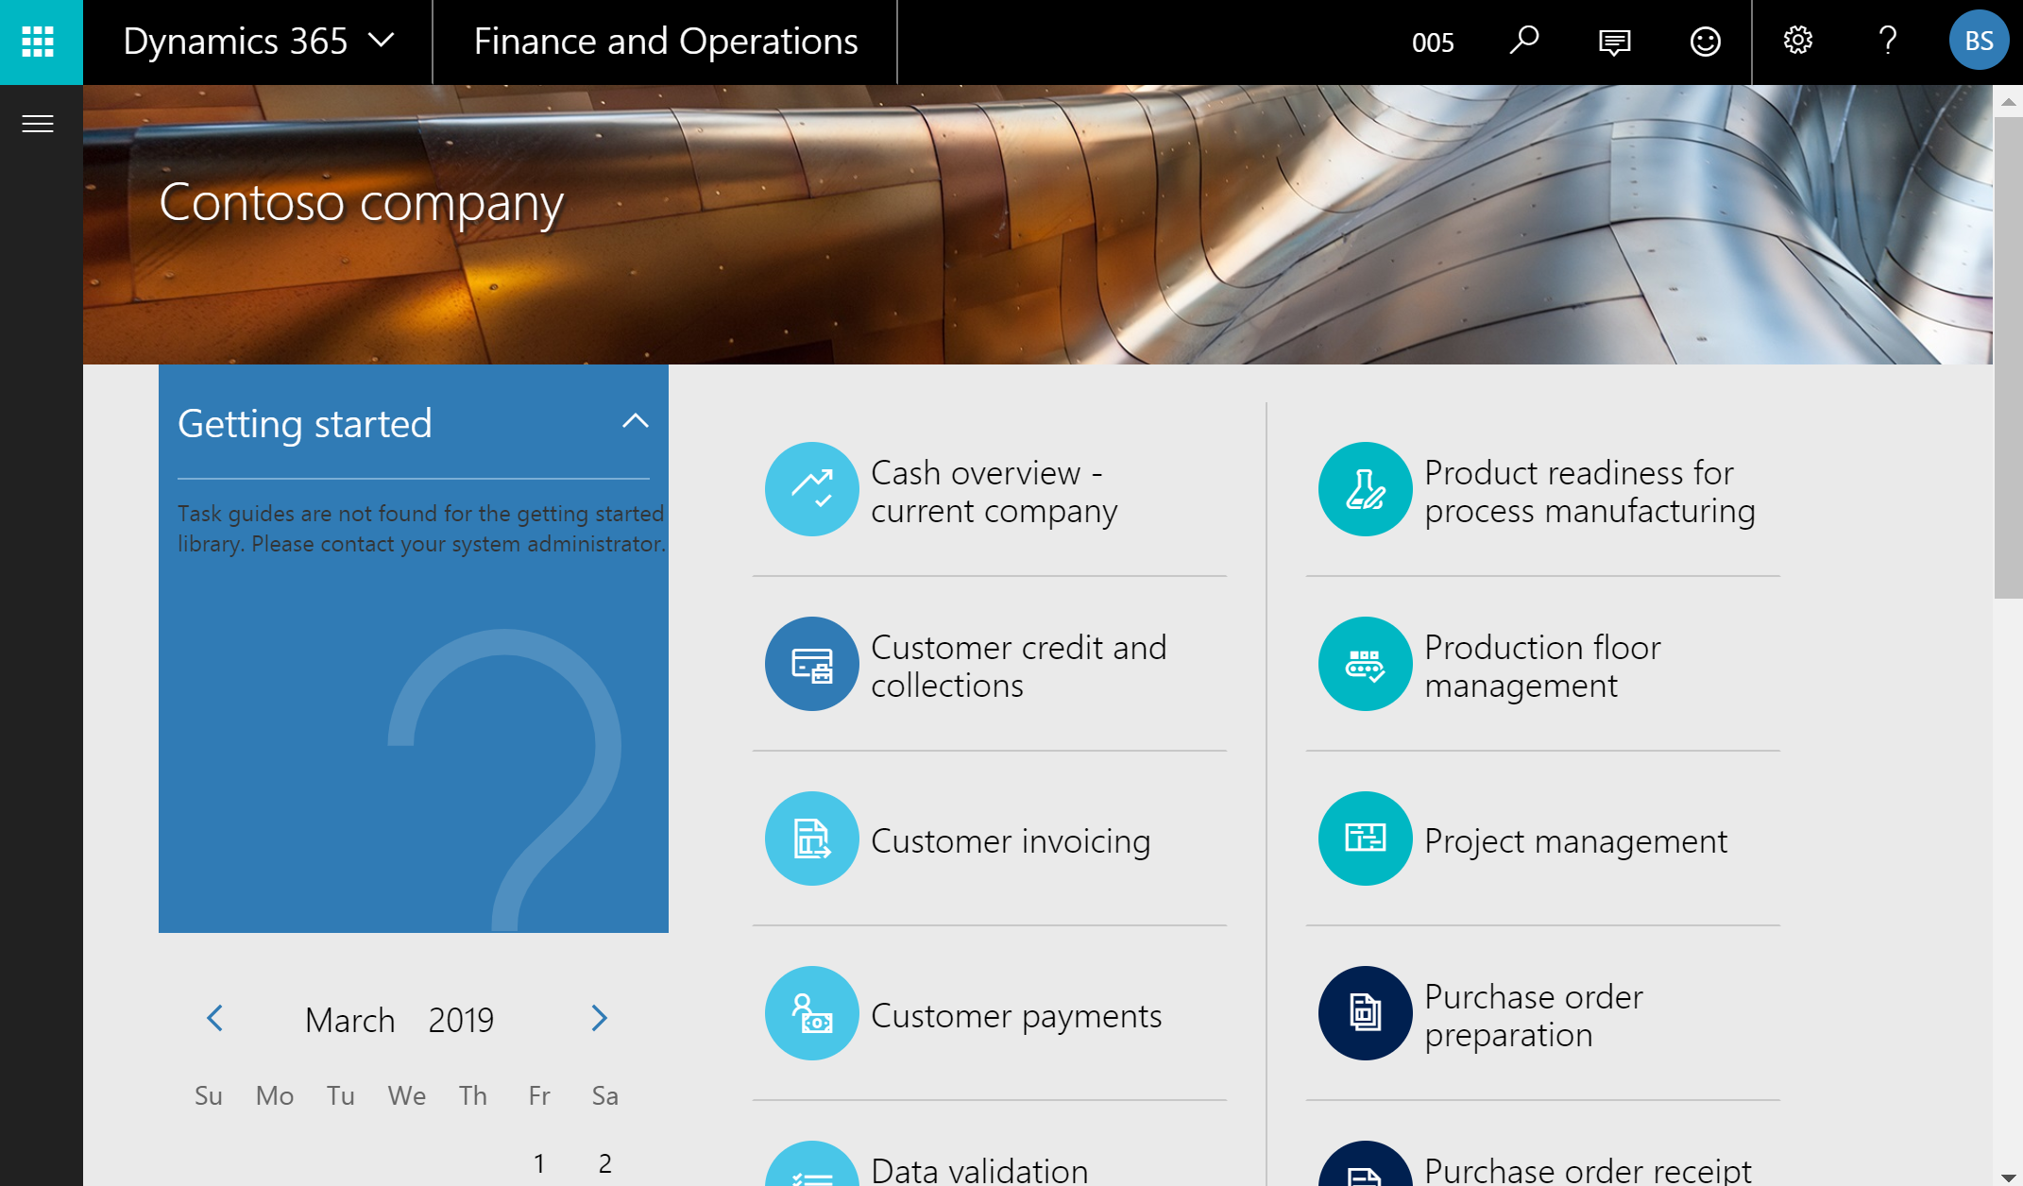Open the help question mark icon
This screenshot has height=1186, width=2023.
click(x=1887, y=41)
